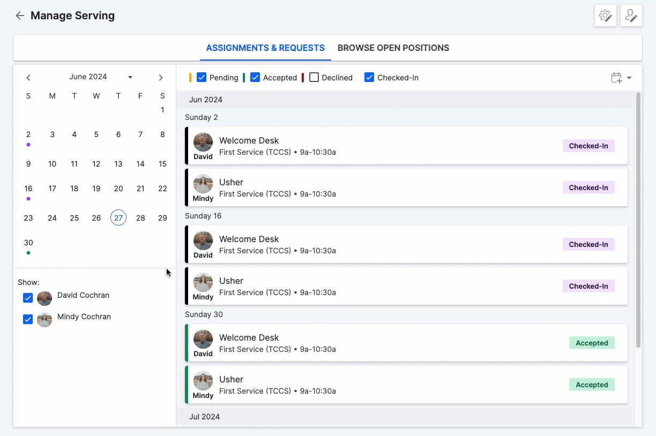Open Sunday 16 Welcome Desk assignment
The height and width of the screenshot is (436, 656).
coord(406,244)
